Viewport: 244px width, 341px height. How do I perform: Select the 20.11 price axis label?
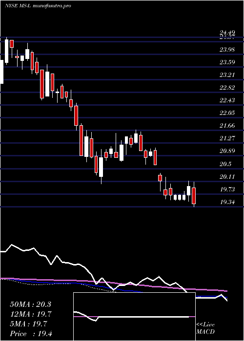(x=227, y=176)
